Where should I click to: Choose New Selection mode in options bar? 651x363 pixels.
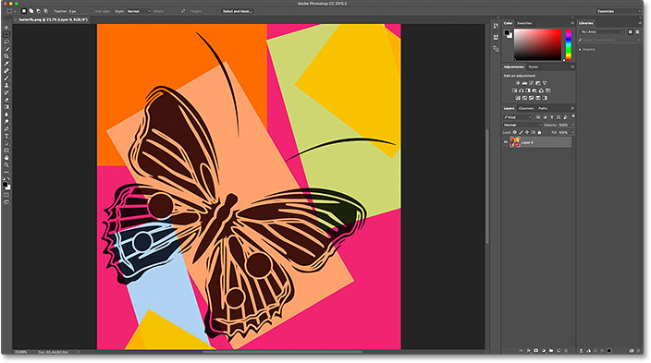point(24,11)
